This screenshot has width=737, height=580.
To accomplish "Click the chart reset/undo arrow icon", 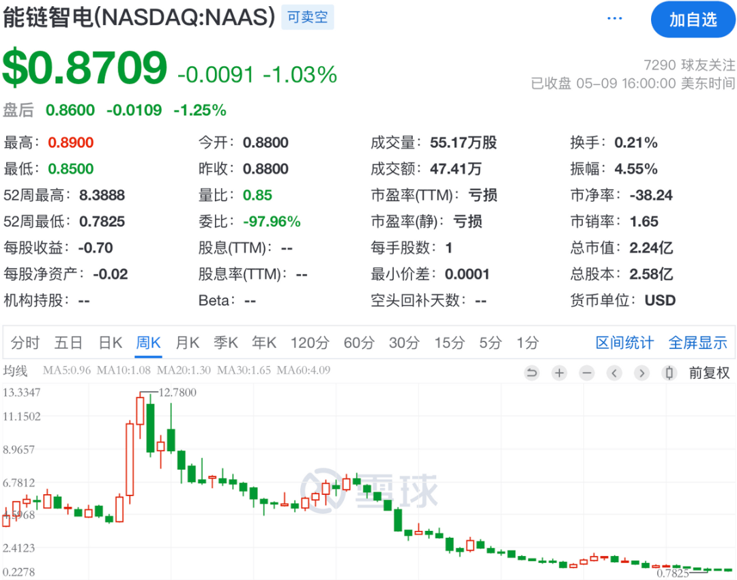I will (x=532, y=373).
